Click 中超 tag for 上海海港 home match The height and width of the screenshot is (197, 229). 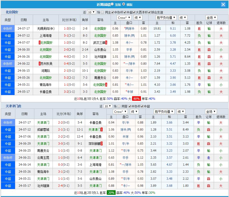pyautogui.click(x=8, y=36)
